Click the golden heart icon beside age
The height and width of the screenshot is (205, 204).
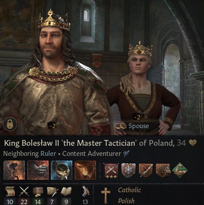coord(193,143)
